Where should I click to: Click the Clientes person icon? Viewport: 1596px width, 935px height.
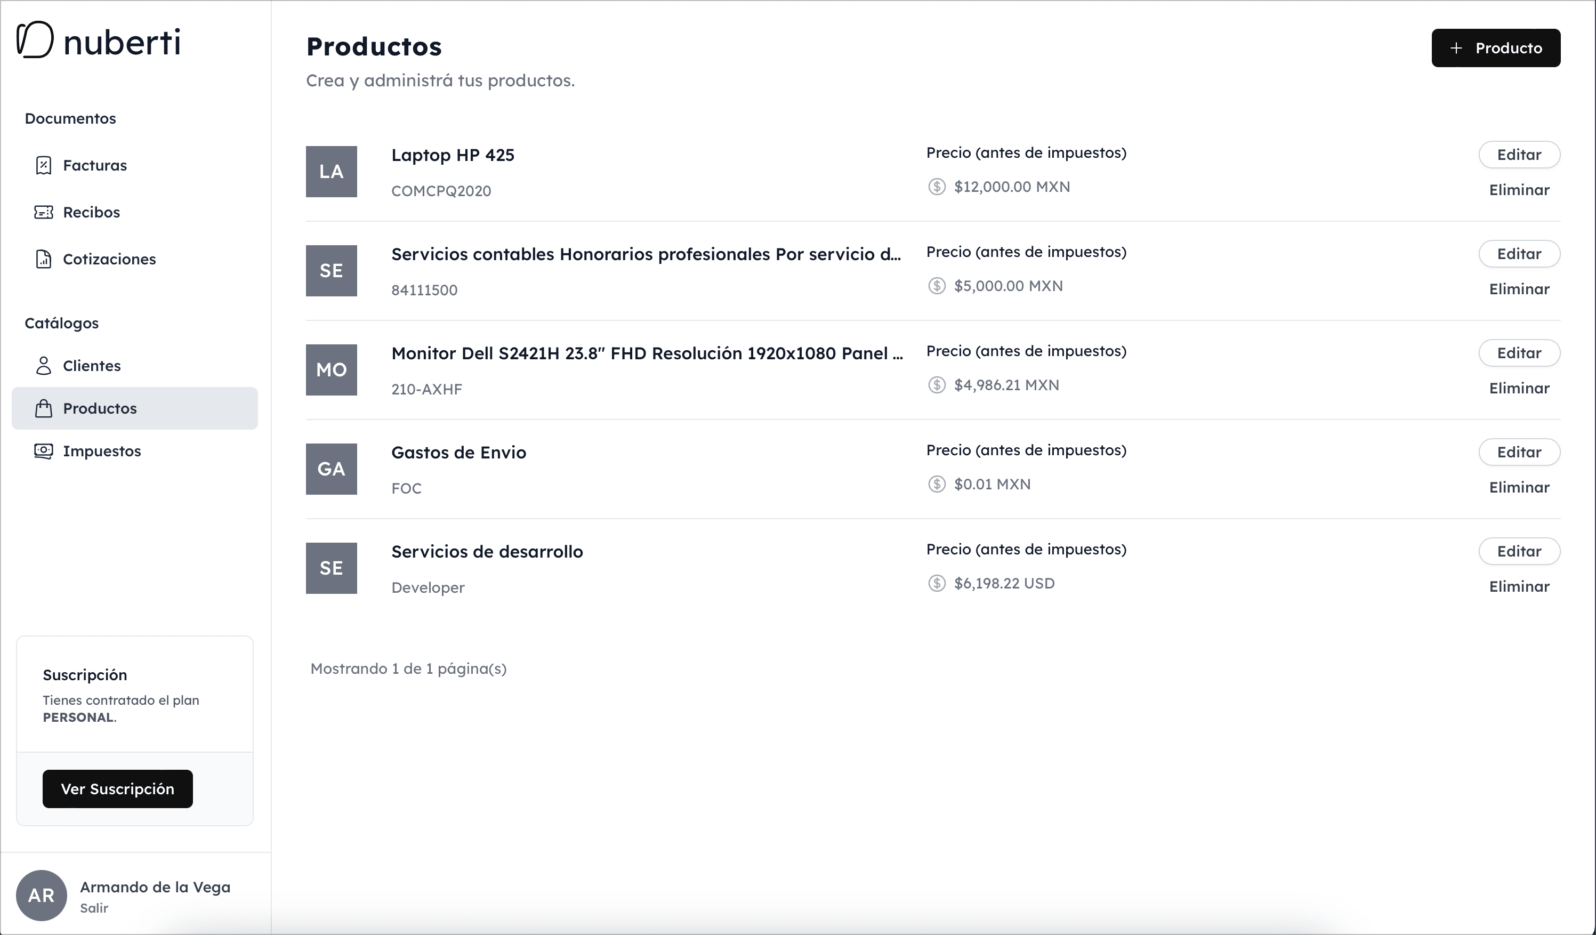pos(43,366)
